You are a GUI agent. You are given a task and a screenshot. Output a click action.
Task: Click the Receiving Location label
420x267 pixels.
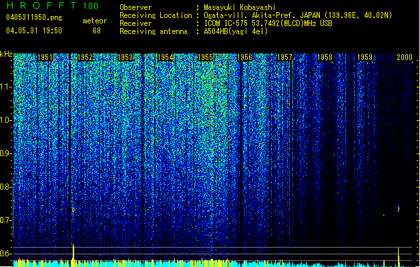coord(156,15)
